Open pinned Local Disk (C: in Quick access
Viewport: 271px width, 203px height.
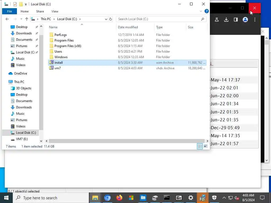pos(25,52)
